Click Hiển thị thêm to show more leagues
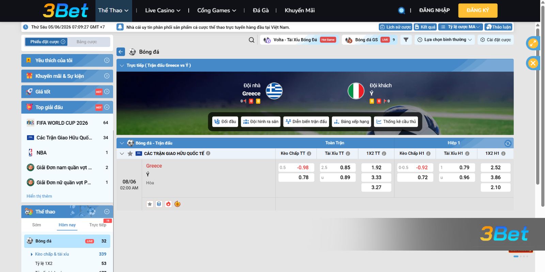Image resolution: width=545 pixels, height=272 pixels. coord(39,196)
